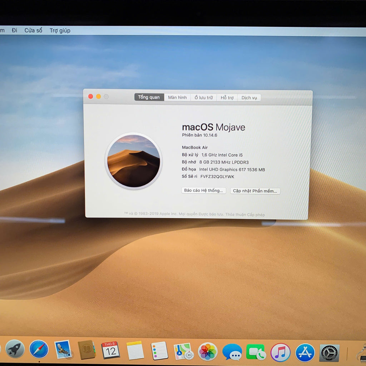
Task: Click the Phiên bản 10.14.6 text
Action: [199, 135]
